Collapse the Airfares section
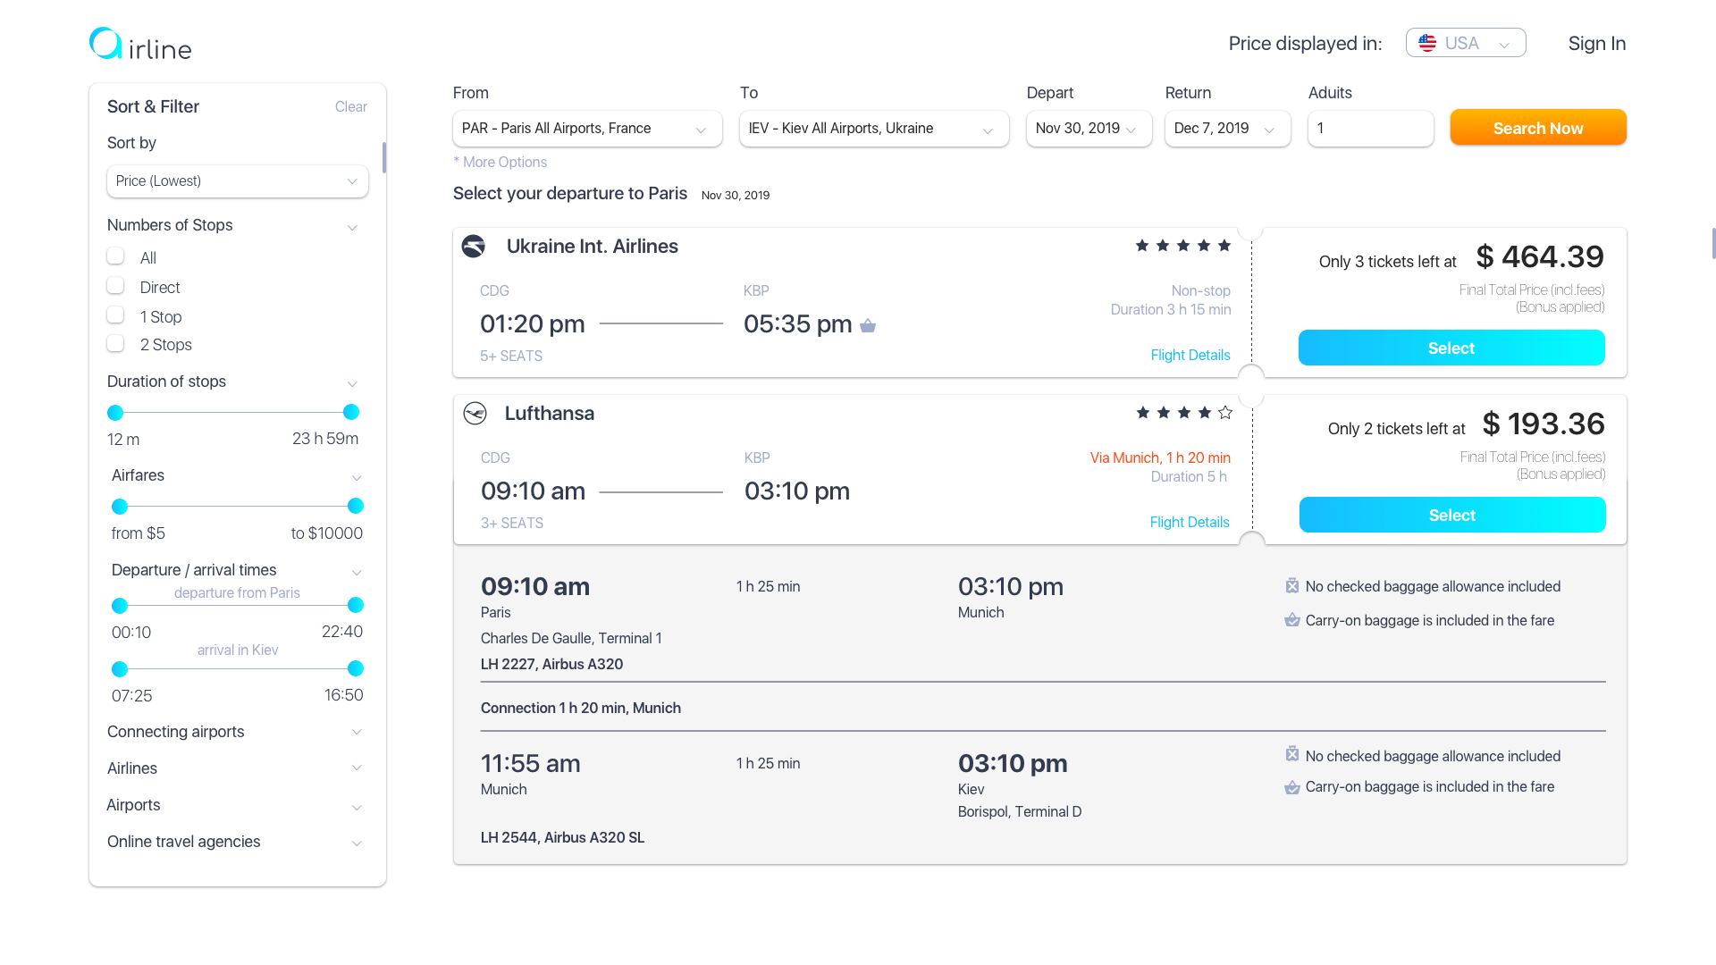Screen dimensions: 1716x965 tap(357, 477)
